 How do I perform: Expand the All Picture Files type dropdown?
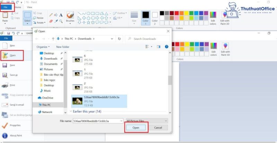[x=147, y=120]
